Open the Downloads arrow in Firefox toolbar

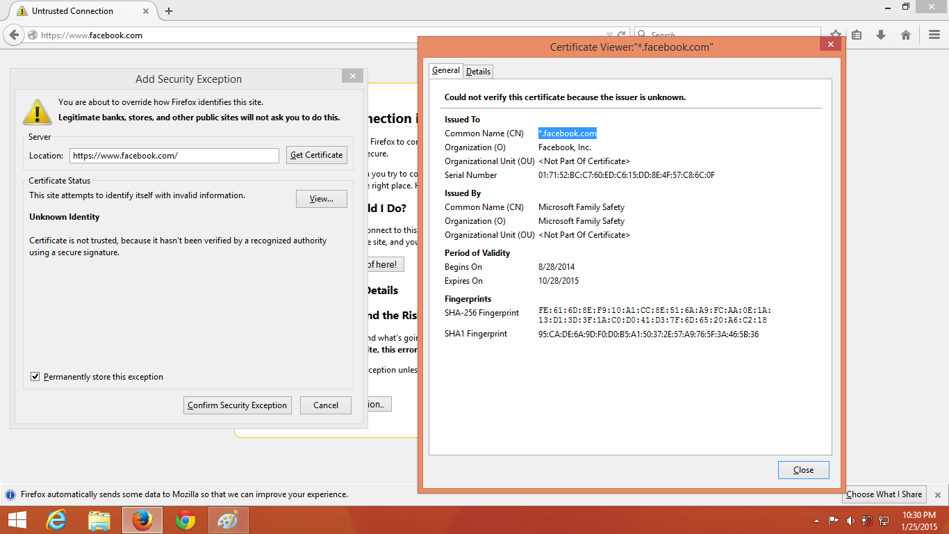tap(881, 35)
